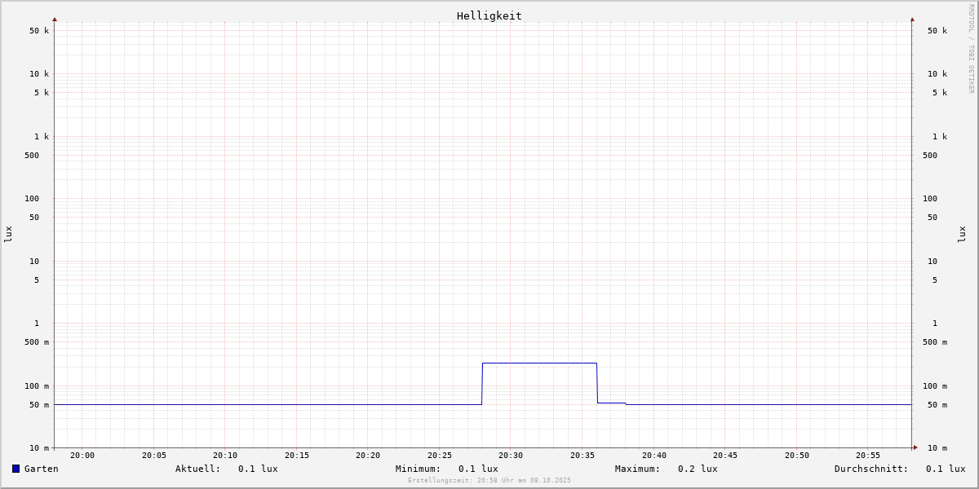Click the 20:30 time axis label
Screen dimensions: 979x489
pyautogui.click(x=511, y=456)
